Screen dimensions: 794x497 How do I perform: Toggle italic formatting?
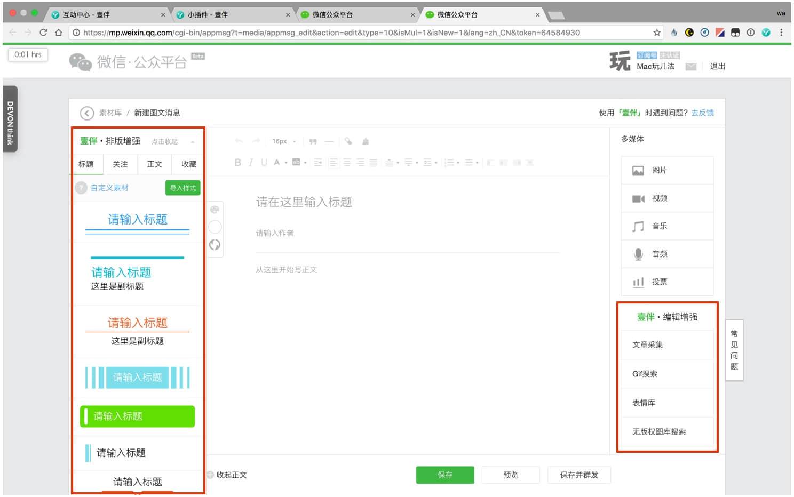coord(250,163)
